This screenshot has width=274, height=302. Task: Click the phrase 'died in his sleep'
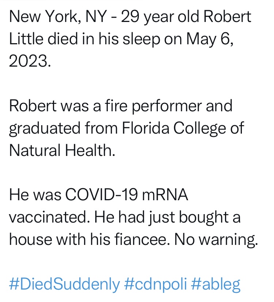(104, 39)
